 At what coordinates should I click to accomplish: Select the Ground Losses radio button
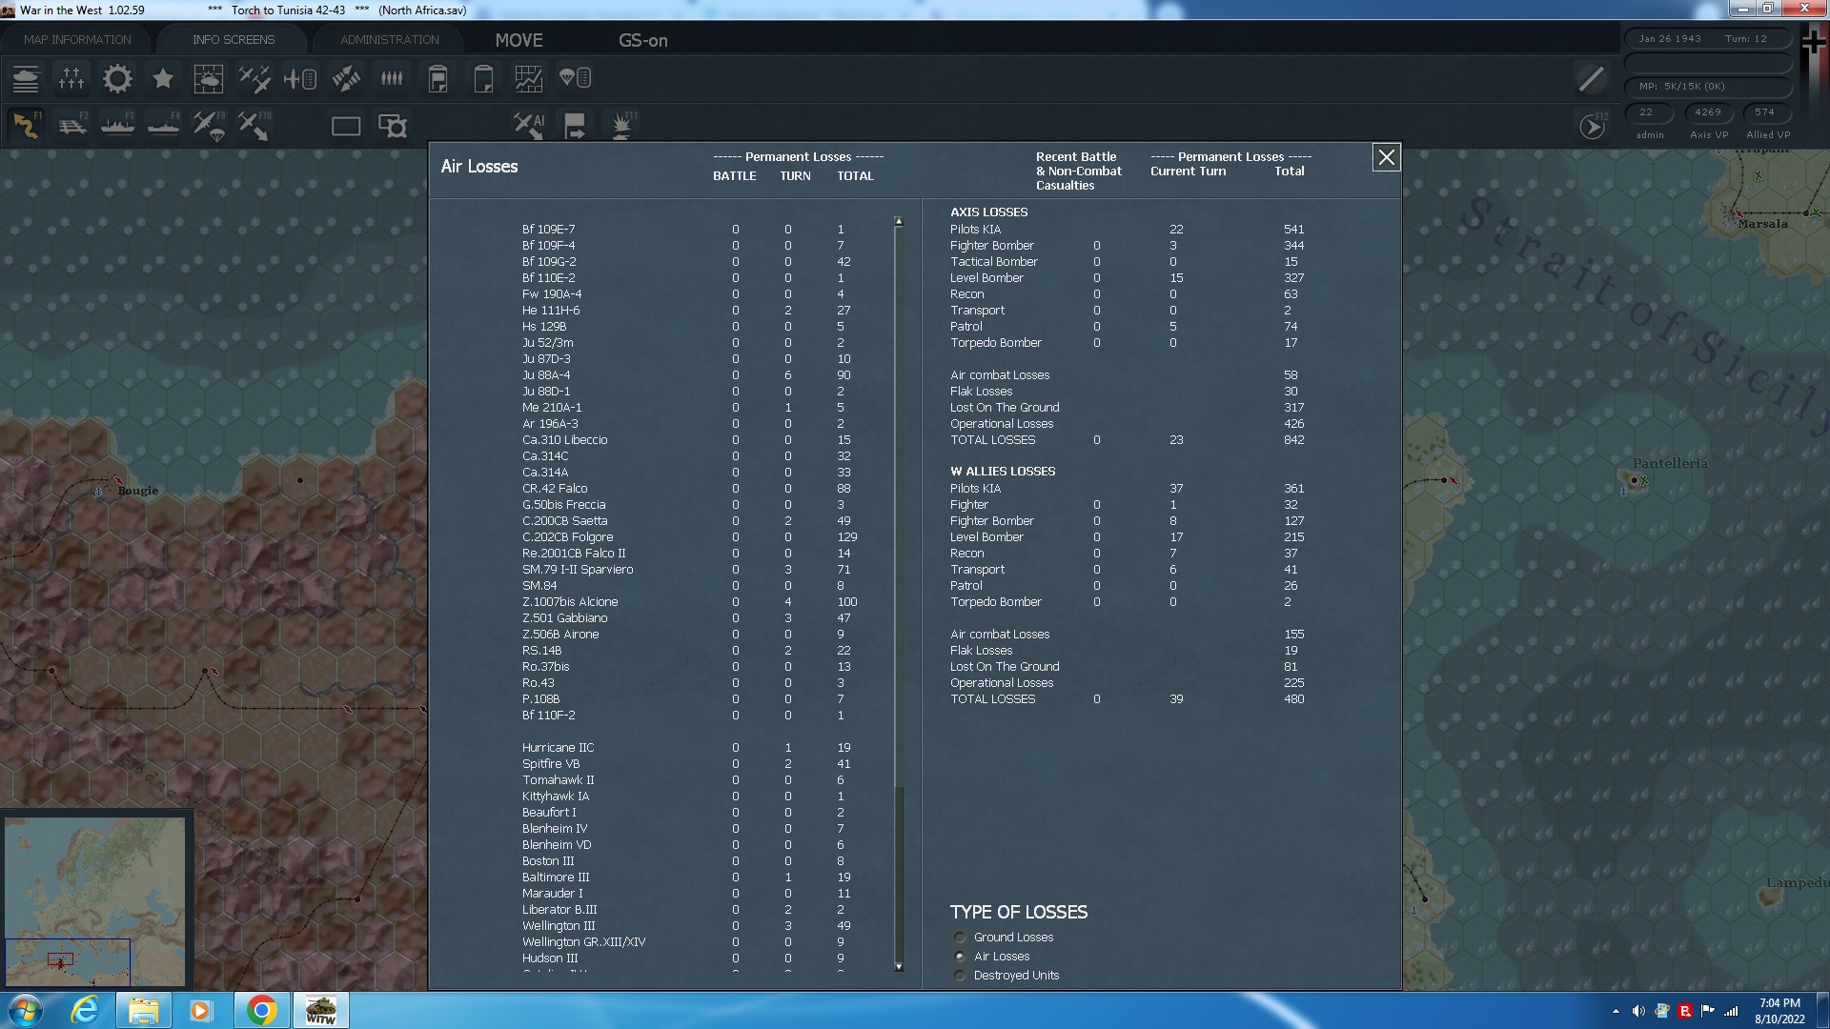[960, 938]
